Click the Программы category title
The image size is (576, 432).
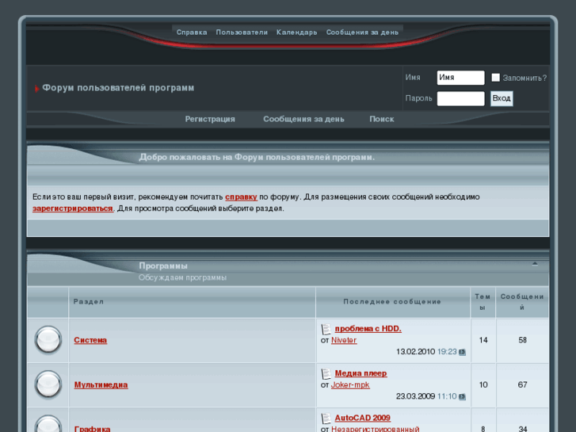point(163,266)
